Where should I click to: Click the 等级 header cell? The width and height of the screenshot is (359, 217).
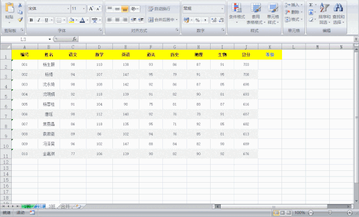pos(270,55)
